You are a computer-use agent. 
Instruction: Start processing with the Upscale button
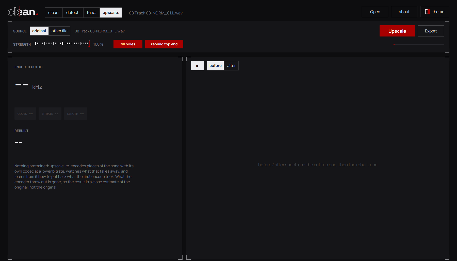[x=397, y=31]
